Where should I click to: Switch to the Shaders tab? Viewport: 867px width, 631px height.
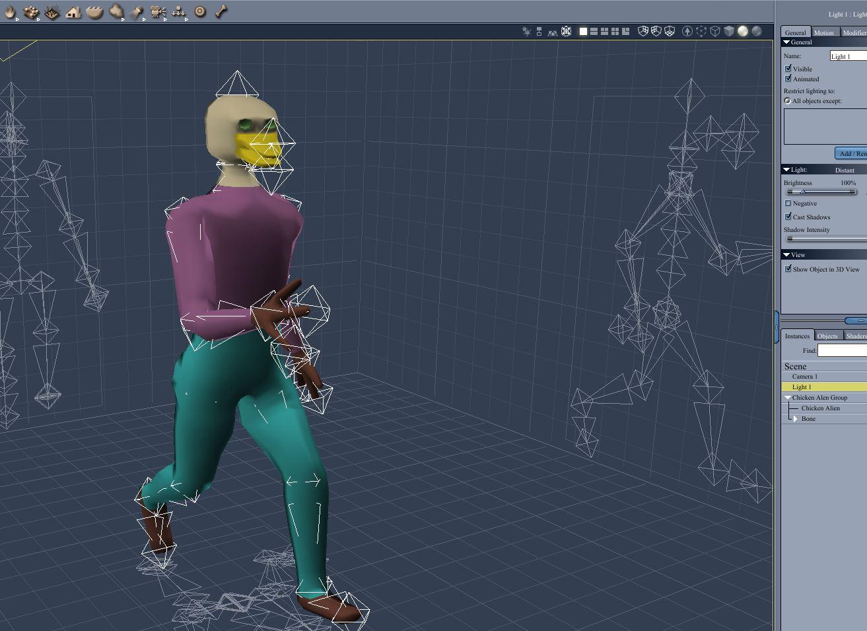(855, 336)
